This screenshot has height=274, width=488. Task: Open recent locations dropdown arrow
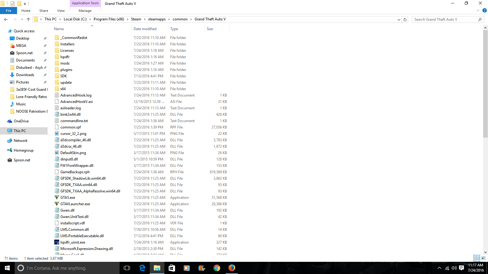22,19
